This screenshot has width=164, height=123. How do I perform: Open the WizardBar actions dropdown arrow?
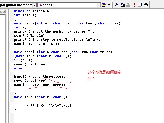tap(109, 5)
